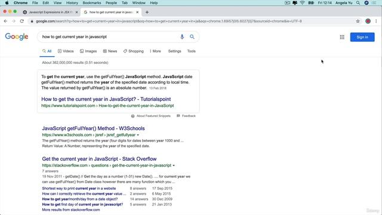This screenshot has height=215, width=382.
Task: Open the Tab menu in menu bar
Action: (x=125, y=3)
